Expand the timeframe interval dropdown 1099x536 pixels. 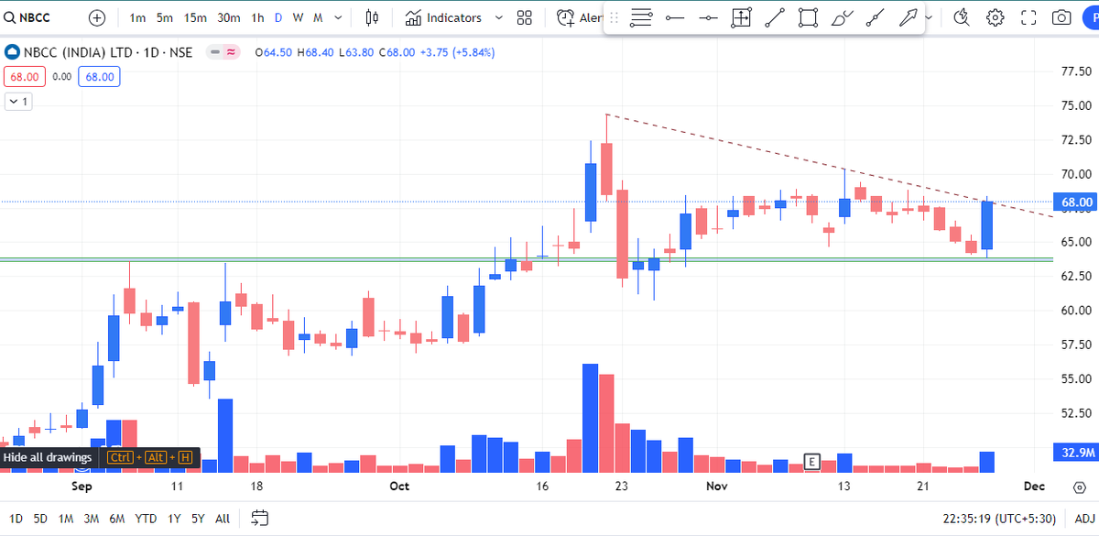point(340,17)
